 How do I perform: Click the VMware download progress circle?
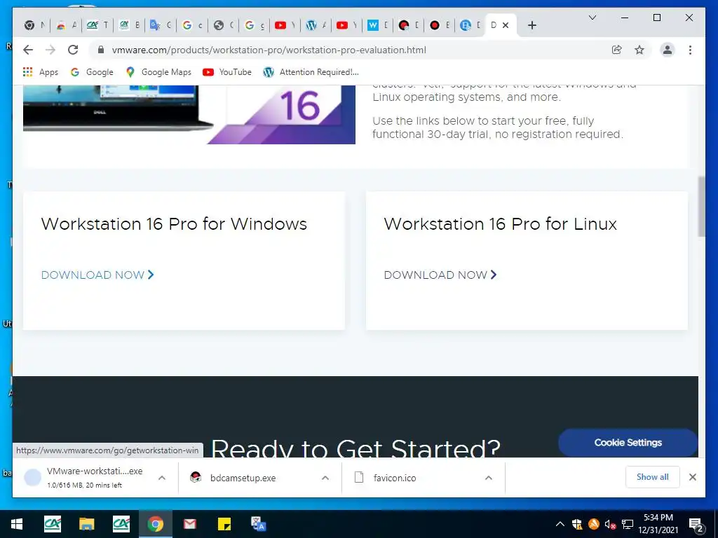[32, 478]
